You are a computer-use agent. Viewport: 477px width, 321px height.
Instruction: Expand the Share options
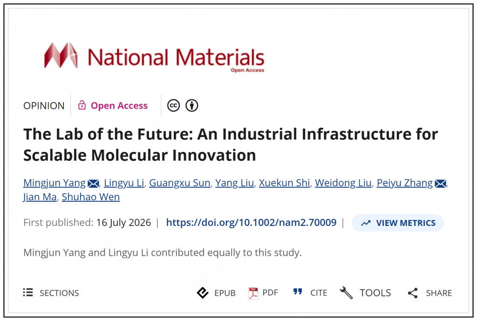pos(413,293)
